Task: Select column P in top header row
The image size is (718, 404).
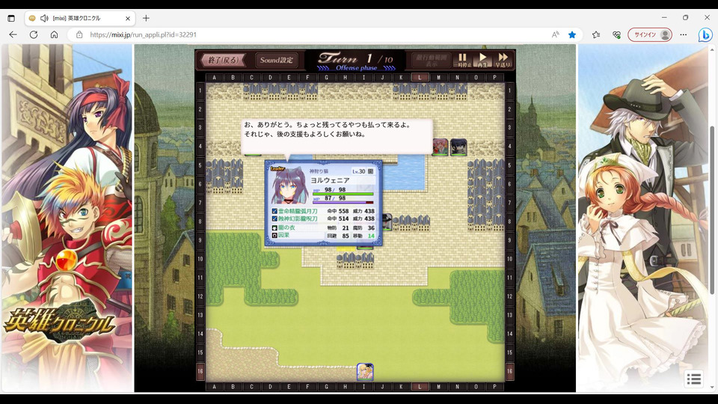Action: [x=494, y=77]
